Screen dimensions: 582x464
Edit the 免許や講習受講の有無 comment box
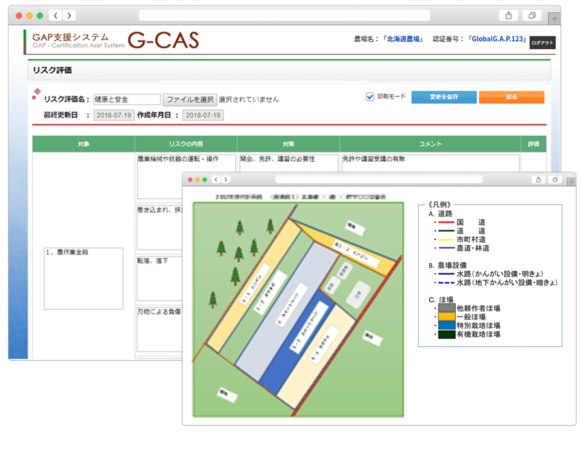[430, 163]
